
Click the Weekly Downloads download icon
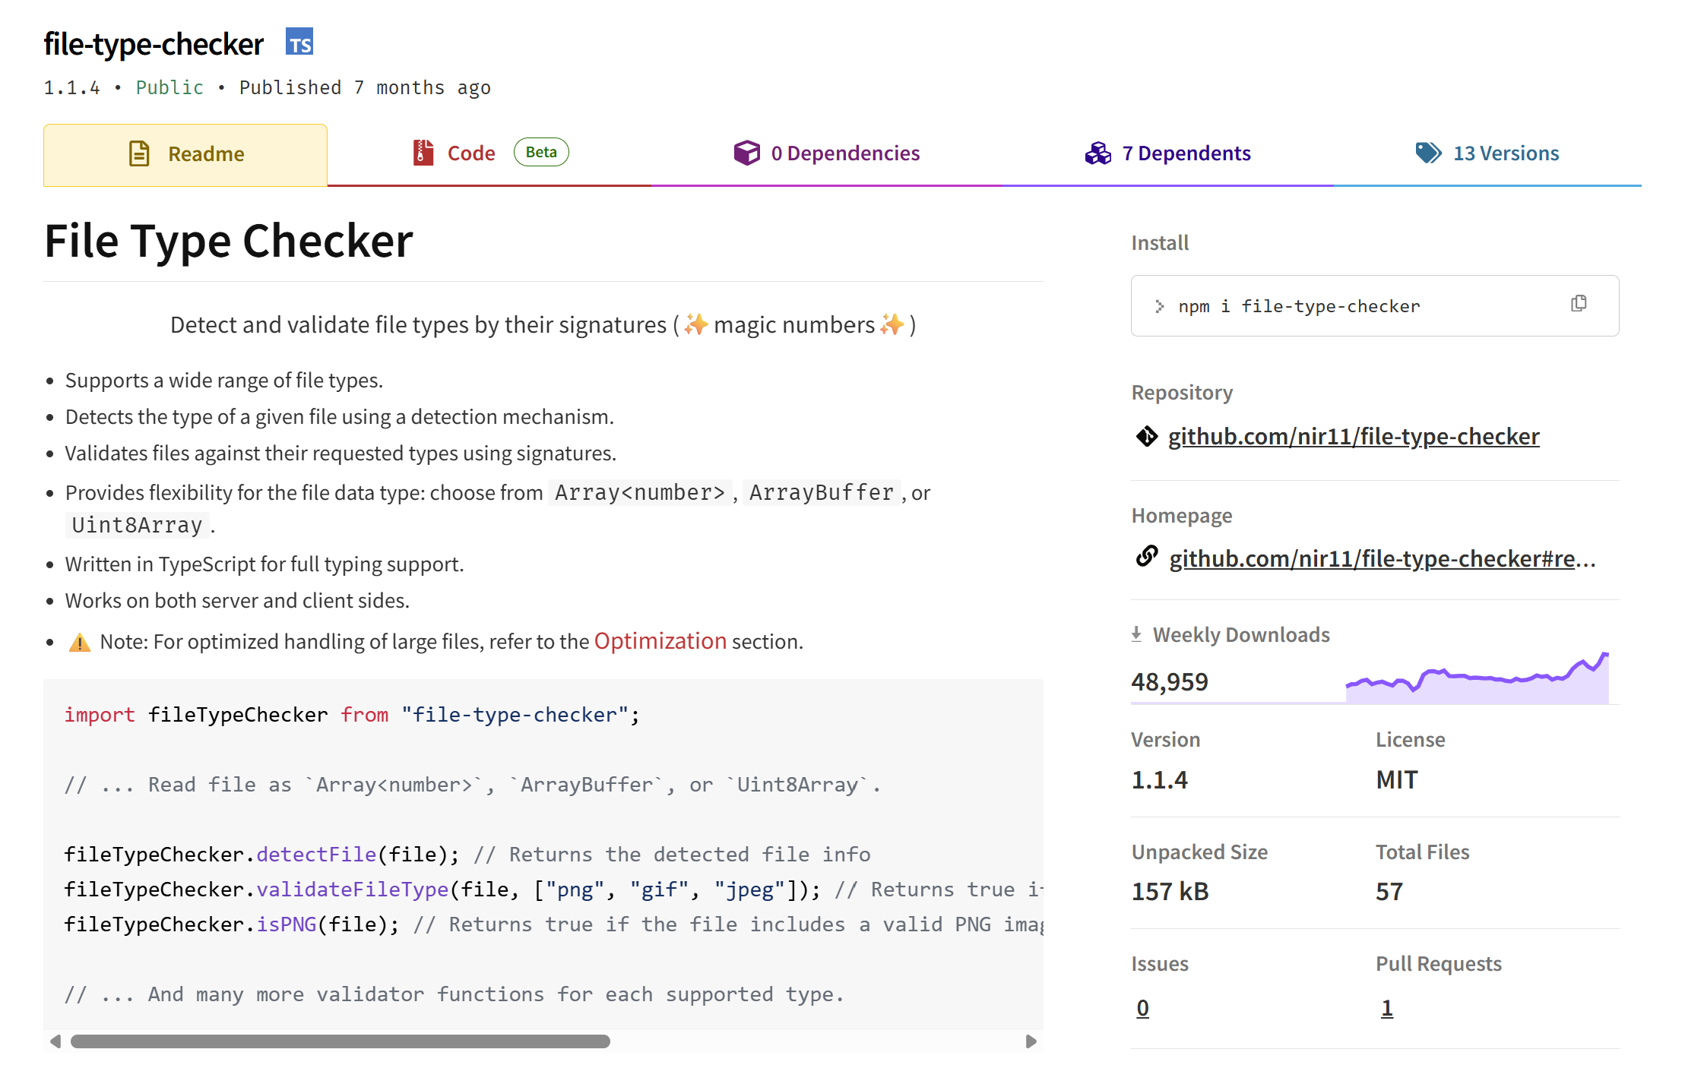click(1136, 634)
